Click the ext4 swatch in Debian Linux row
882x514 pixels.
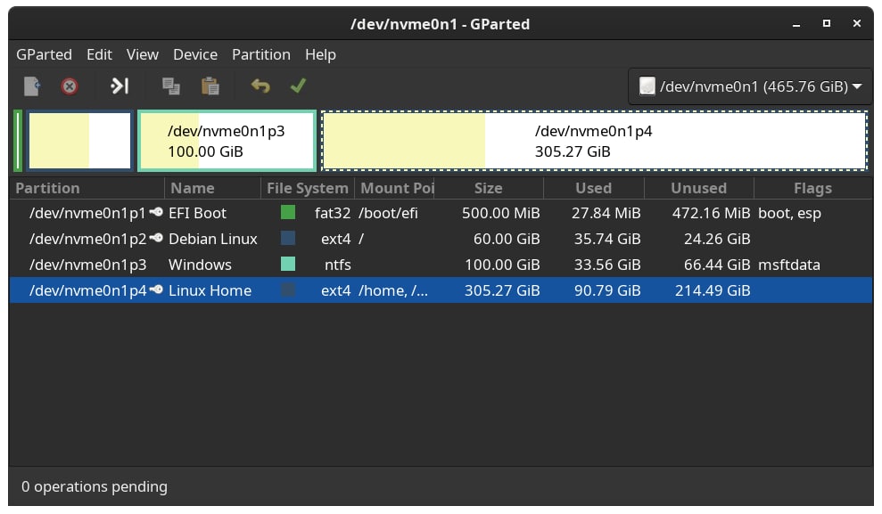pyautogui.click(x=288, y=238)
